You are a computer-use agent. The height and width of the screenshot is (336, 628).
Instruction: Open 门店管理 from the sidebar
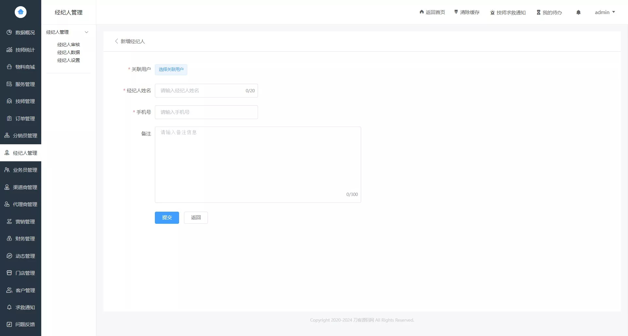coord(21,273)
